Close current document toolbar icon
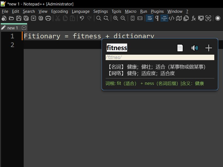Viewport: 223px width, 167px height. (x=33, y=18)
